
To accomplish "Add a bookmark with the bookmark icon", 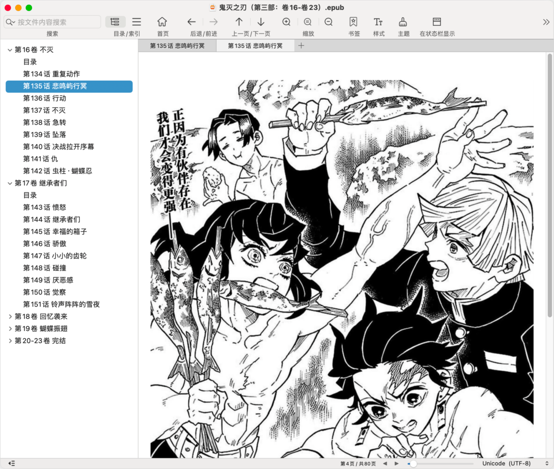I will 353,22.
